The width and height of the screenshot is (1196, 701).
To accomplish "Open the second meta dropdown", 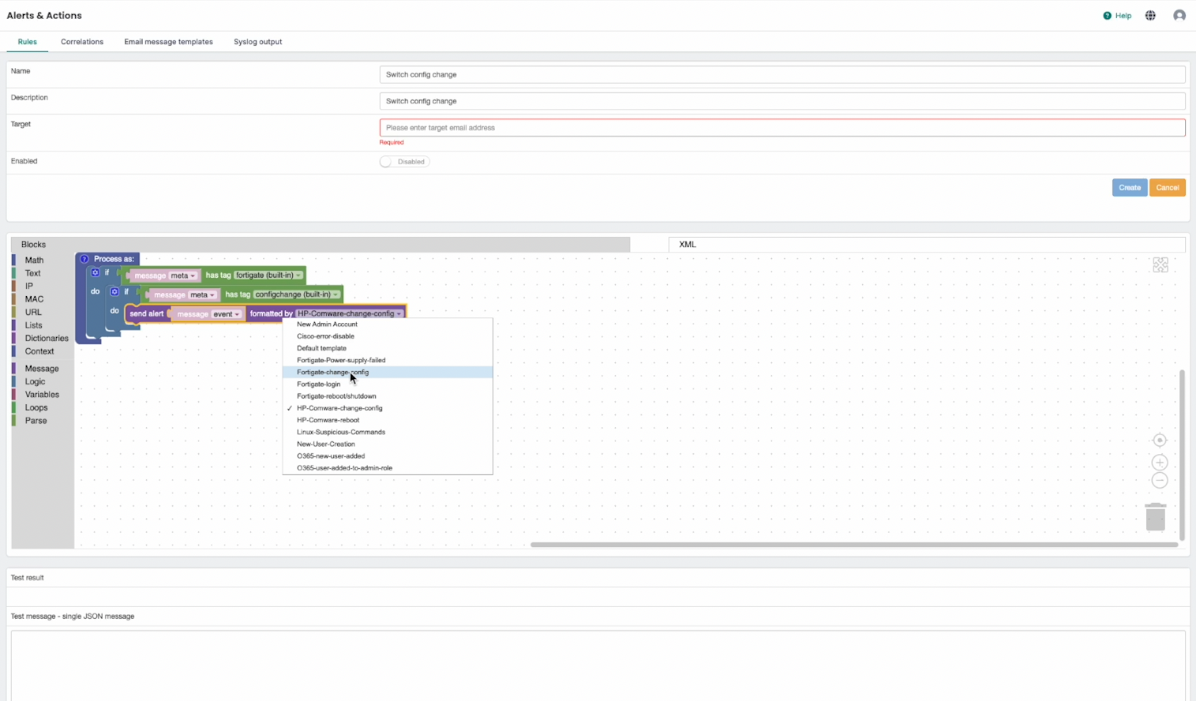I will click(x=202, y=294).
